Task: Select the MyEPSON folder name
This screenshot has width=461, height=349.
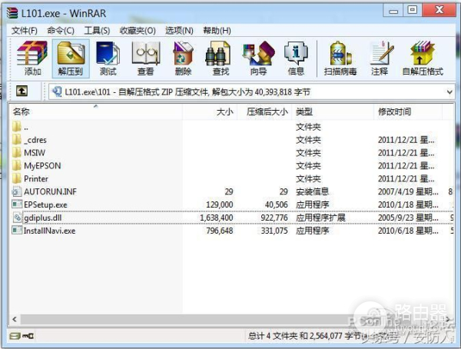Action: (x=42, y=166)
